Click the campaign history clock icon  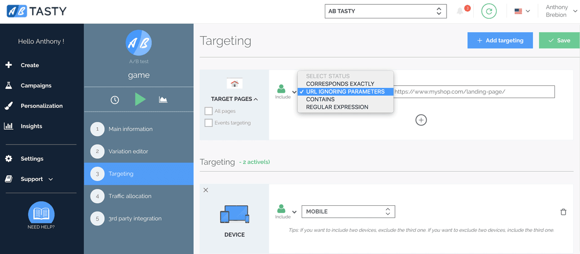click(x=115, y=100)
